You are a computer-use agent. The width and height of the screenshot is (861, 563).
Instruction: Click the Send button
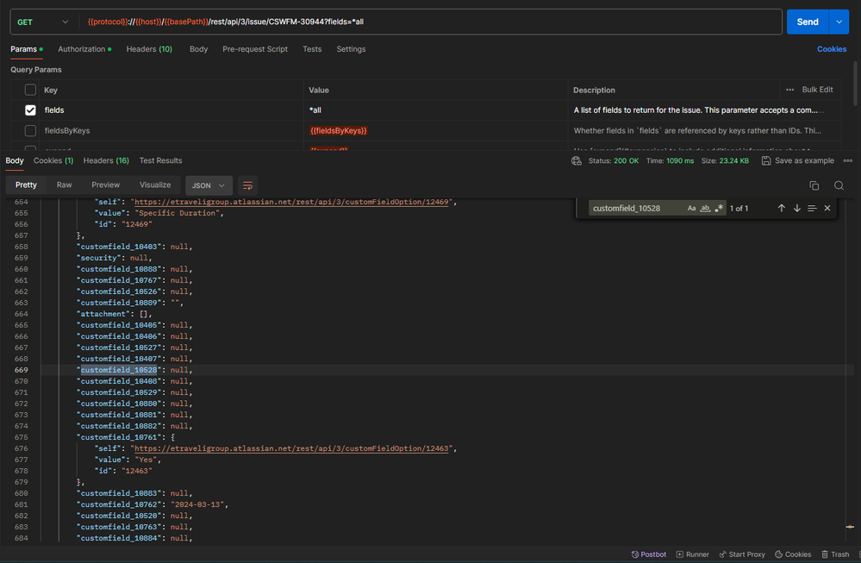[x=807, y=21]
